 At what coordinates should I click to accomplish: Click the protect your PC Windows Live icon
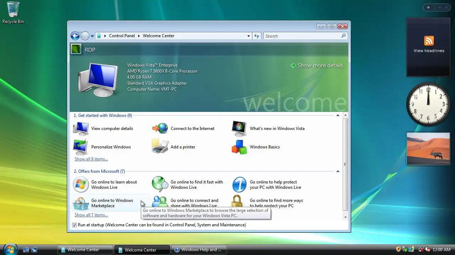[x=239, y=185]
